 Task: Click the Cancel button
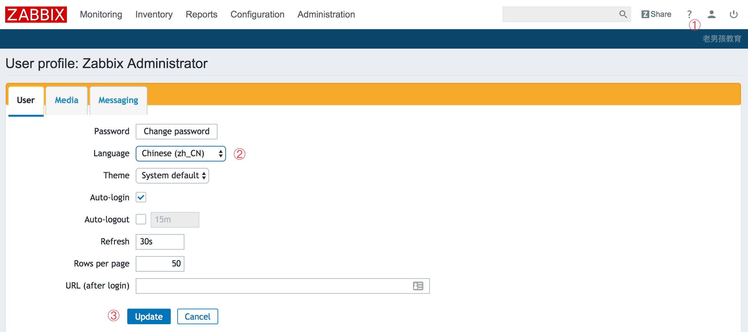(198, 316)
